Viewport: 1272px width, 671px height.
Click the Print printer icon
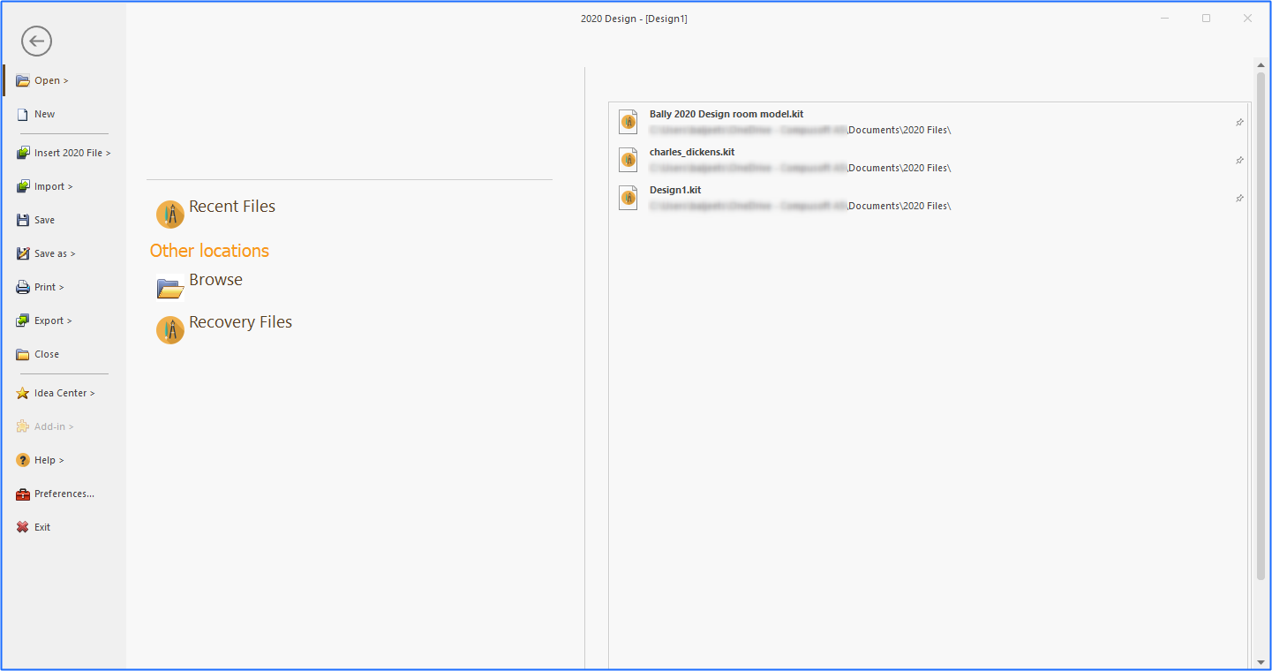[x=23, y=287]
